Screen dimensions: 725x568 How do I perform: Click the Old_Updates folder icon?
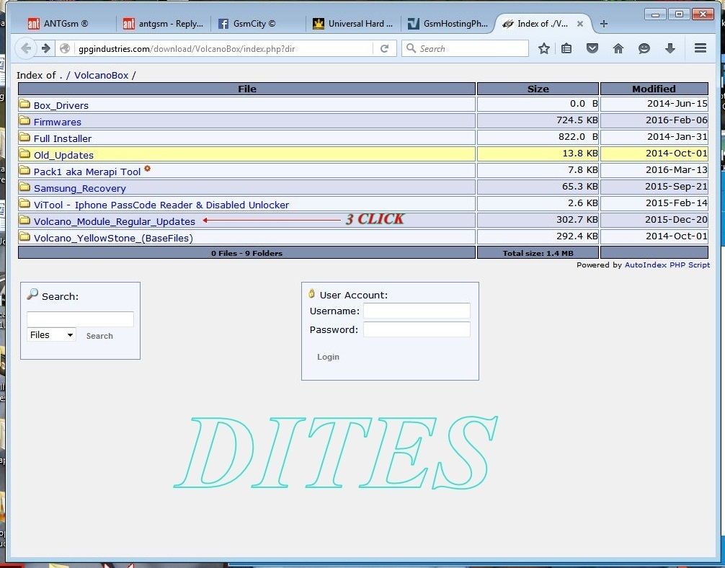coord(25,154)
